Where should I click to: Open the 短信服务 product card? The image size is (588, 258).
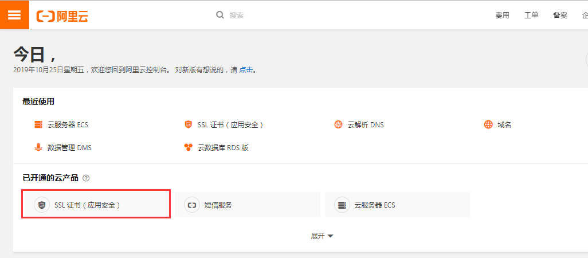pos(248,205)
